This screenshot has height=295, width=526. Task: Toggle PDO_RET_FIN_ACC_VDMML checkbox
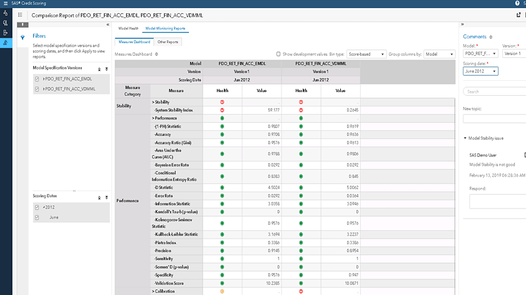[37, 89]
